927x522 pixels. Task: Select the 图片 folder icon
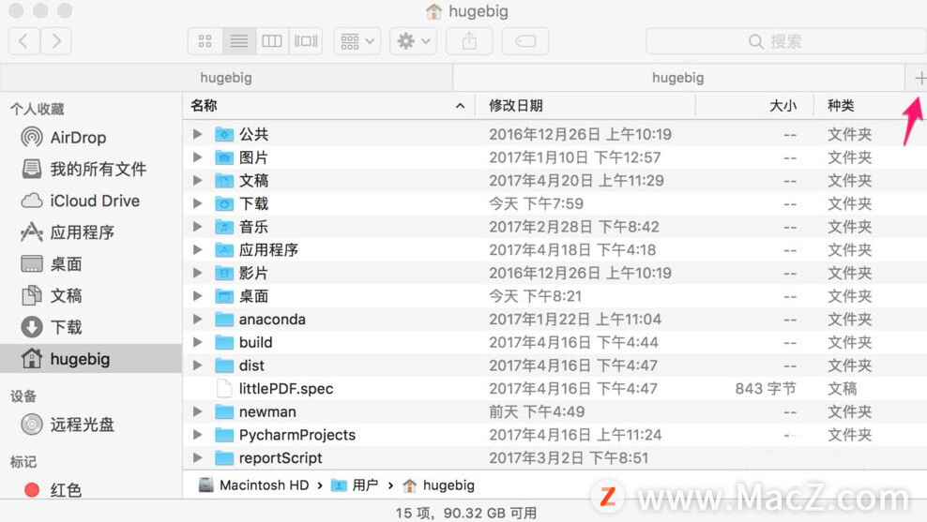(x=224, y=157)
